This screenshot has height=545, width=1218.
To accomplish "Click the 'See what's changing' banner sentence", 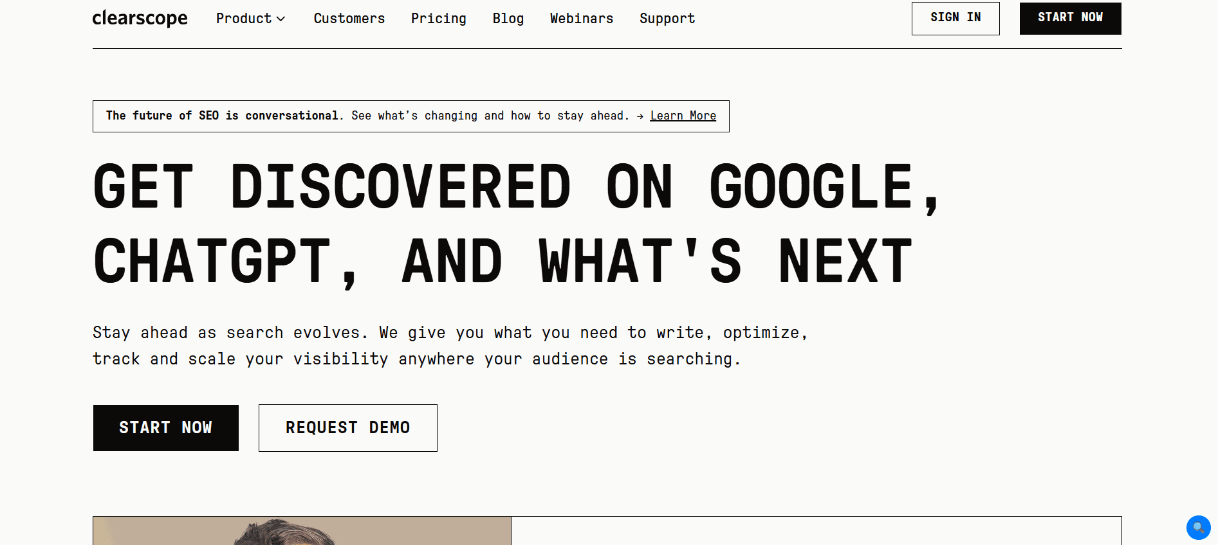I will (x=490, y=116).
